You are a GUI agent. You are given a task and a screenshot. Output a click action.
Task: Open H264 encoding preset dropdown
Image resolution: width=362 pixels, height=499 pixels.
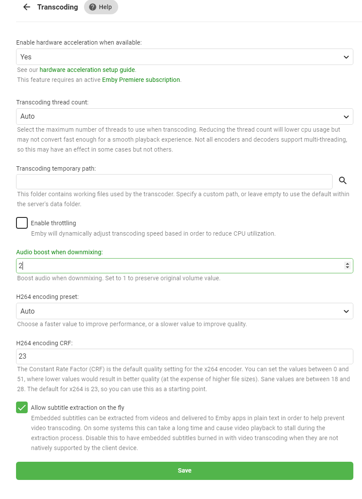184,311
